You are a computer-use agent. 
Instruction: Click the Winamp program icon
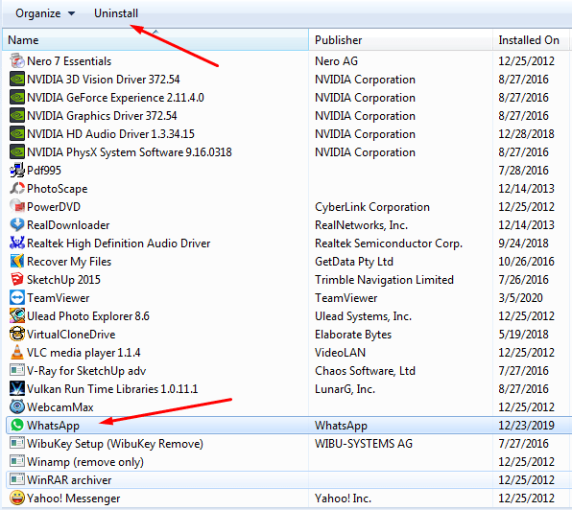[x=17, y=461]
